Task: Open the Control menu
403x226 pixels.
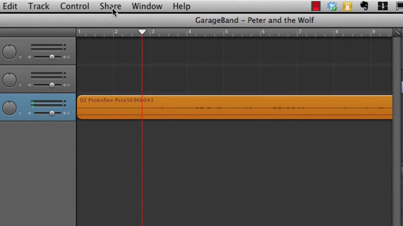Action: pyautogui.click(x=75, y=6)
